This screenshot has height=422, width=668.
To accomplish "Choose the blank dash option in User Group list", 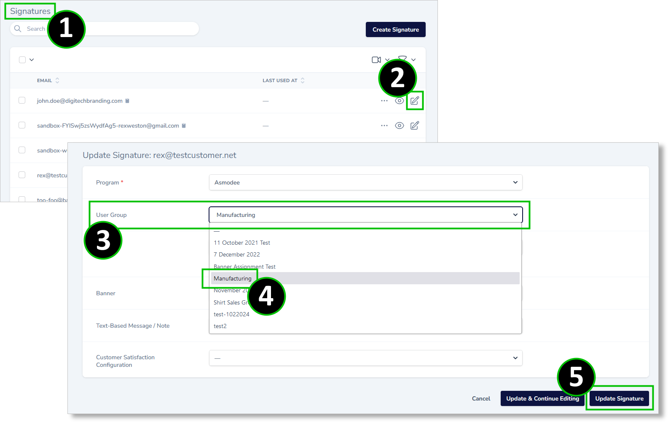I will coord(365,231).
